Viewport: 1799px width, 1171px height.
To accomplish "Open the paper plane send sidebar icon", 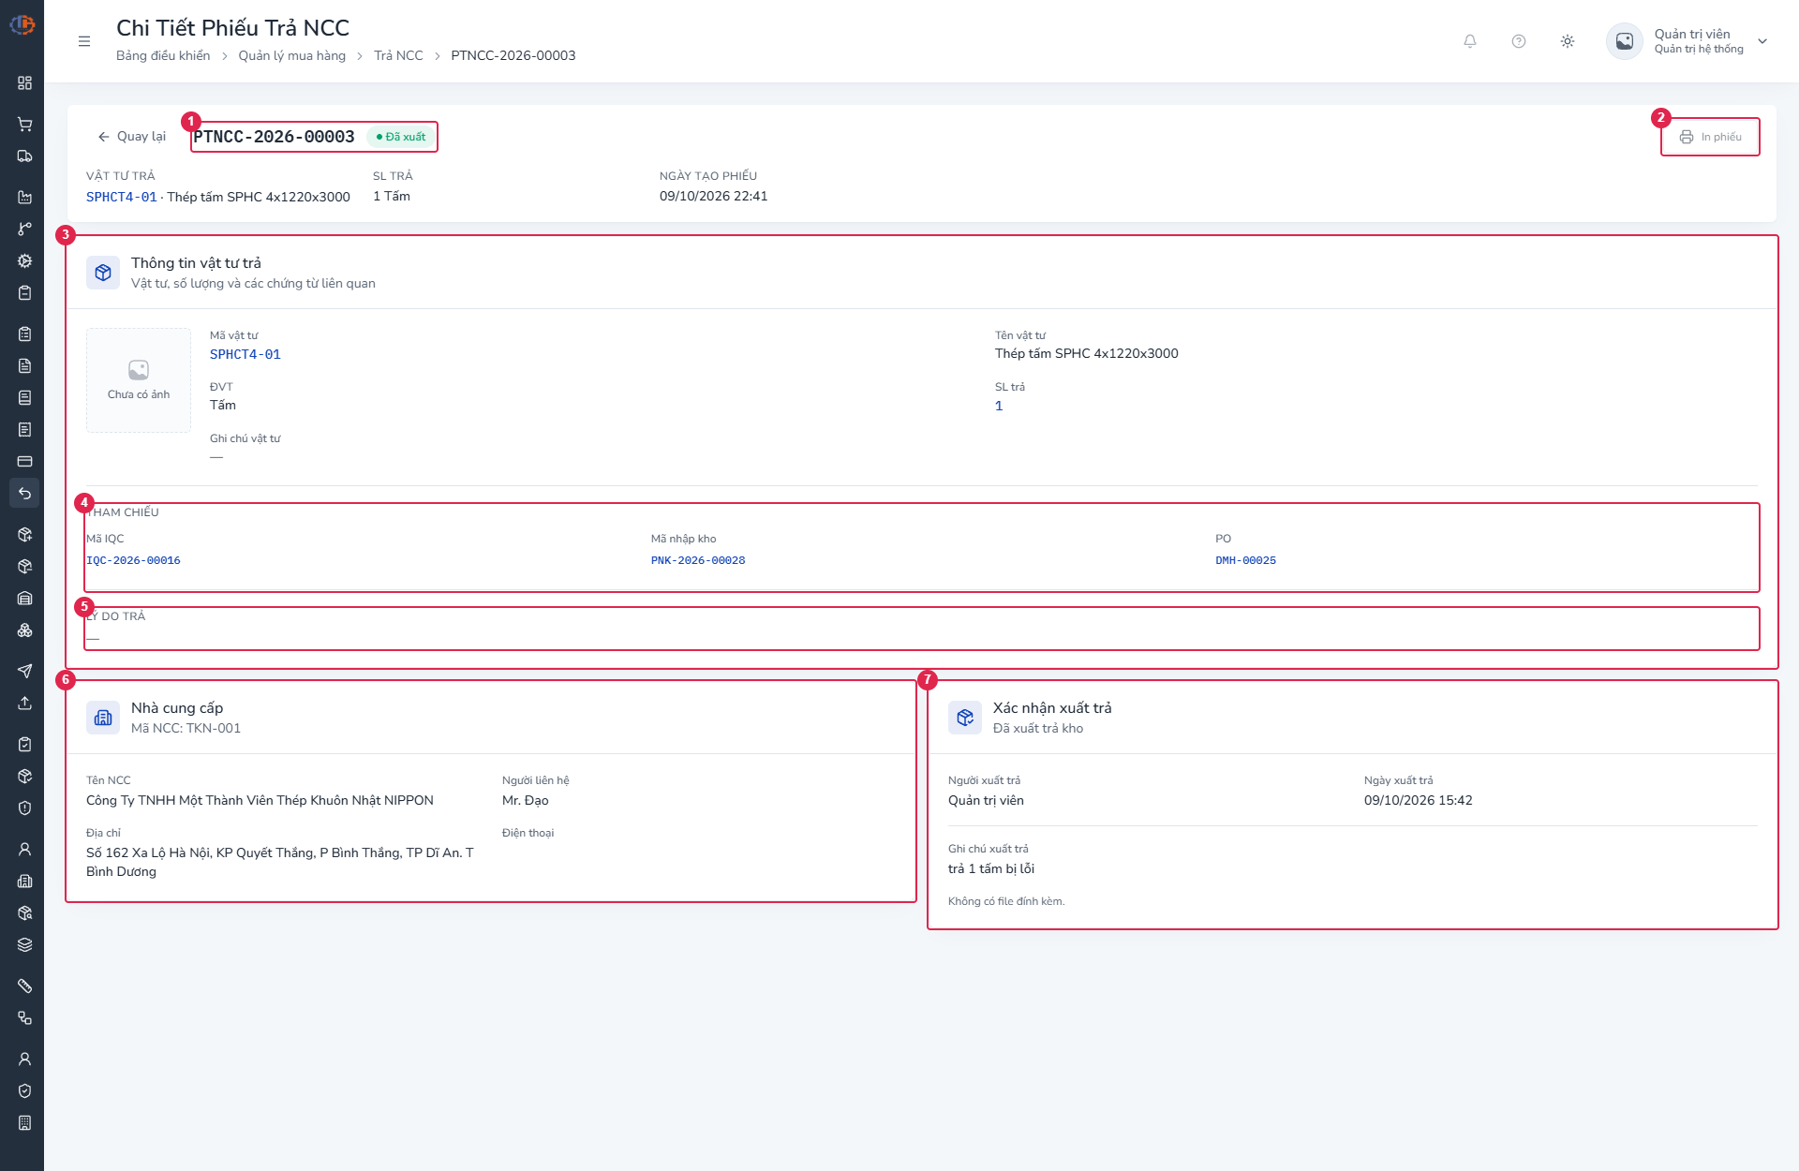I will (24, 672).
